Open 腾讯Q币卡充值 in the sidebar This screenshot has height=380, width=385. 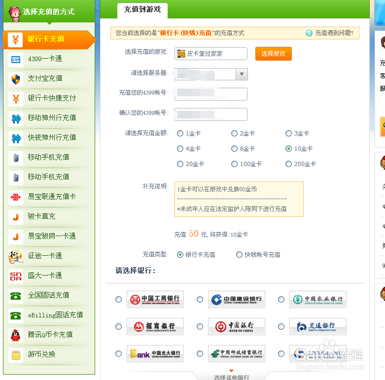(x=49, y=335)
